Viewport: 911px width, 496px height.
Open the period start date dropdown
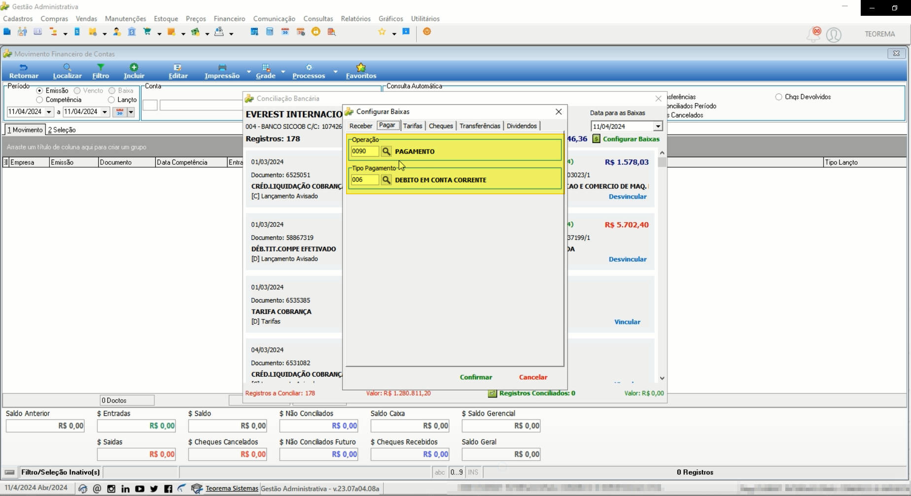49,112
